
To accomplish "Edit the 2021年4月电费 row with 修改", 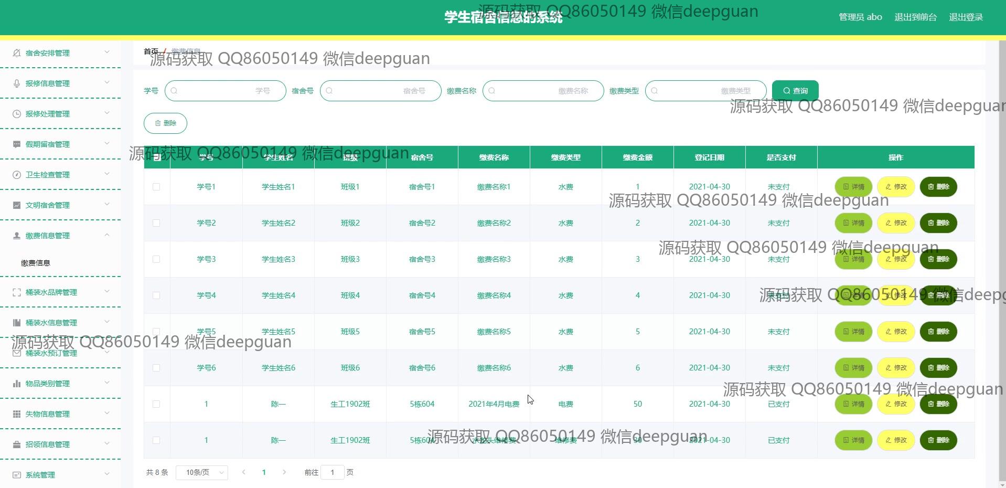I will click(x=896, y=404).
